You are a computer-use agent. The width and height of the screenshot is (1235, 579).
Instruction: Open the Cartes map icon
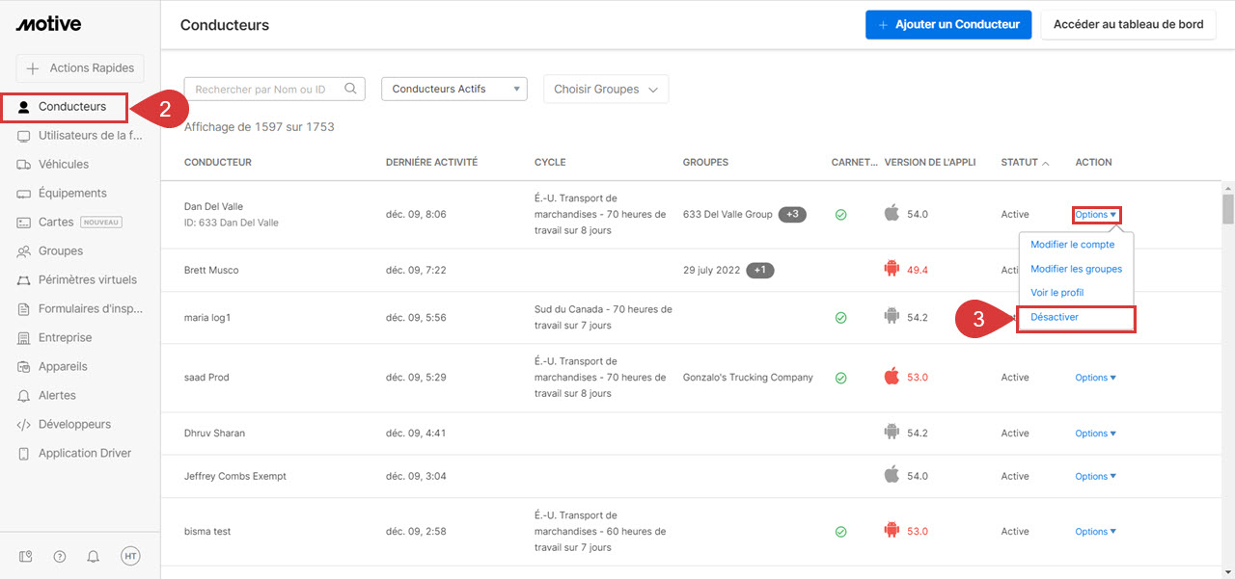coord(24,223)
